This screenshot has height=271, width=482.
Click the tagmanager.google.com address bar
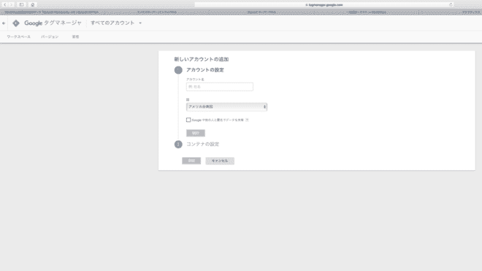(324, 4)
